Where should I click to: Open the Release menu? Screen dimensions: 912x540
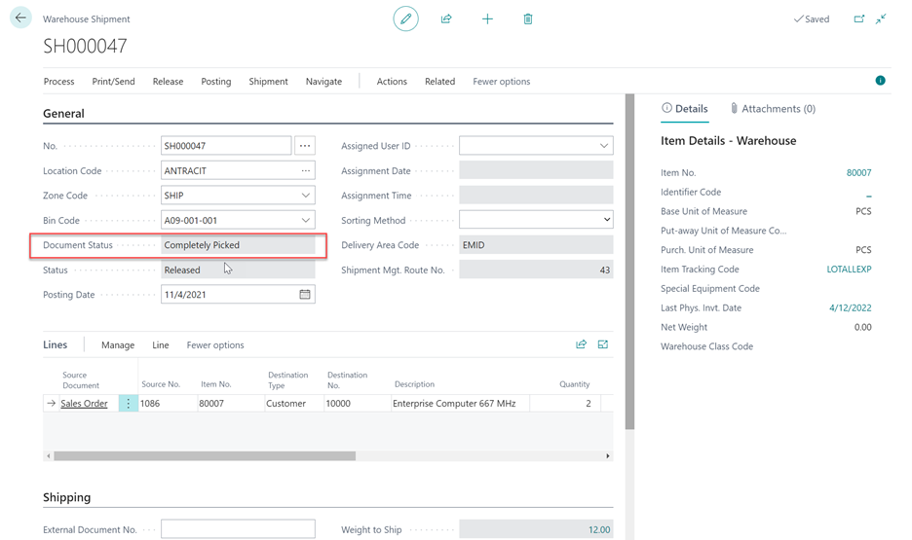(x=168, y=82)
